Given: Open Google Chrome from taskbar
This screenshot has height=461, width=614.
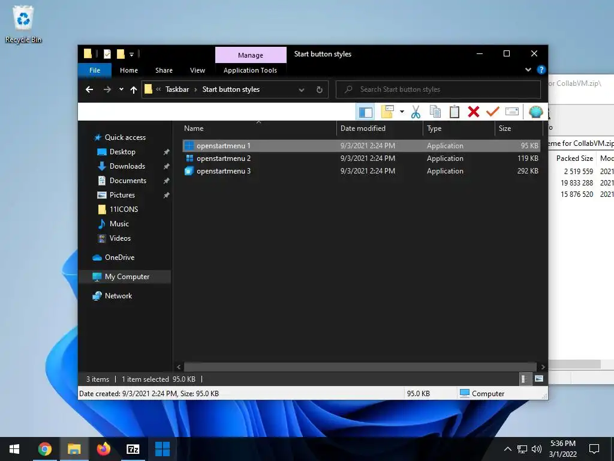Looking at the screenshot, I should point(44,449).
